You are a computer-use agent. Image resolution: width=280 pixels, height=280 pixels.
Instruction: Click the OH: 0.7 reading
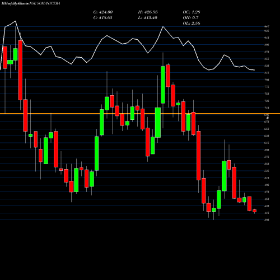(190, 17)
